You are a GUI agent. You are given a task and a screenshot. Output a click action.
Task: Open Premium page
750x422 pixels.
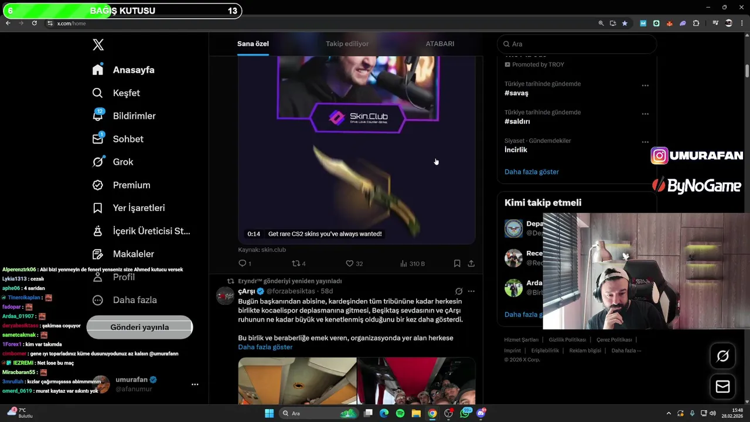122,185
